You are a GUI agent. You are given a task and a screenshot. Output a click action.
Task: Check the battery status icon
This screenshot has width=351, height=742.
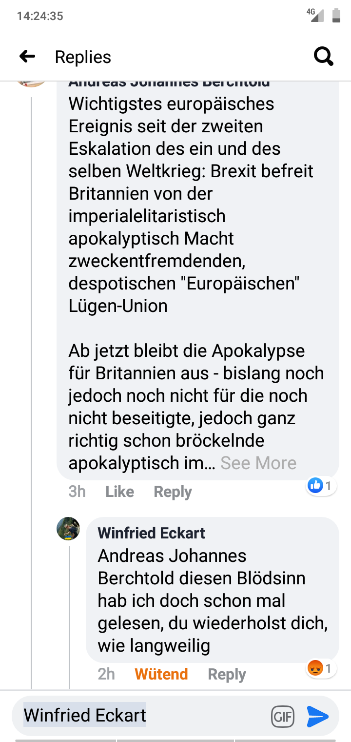click(336, 15)
